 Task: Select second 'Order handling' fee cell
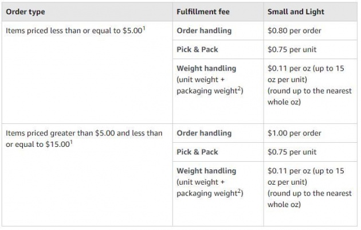[218, 133]
